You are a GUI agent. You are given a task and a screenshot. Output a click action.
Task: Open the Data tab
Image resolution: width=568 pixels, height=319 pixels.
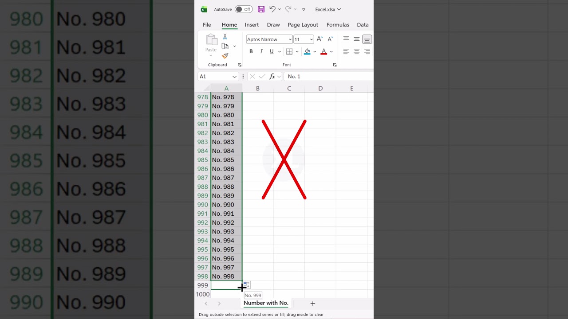363,25
